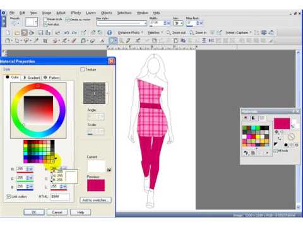Screen dimensions: 303x227
Task: Click the transparent no-material icon in Materials palette
Action: 291,137
